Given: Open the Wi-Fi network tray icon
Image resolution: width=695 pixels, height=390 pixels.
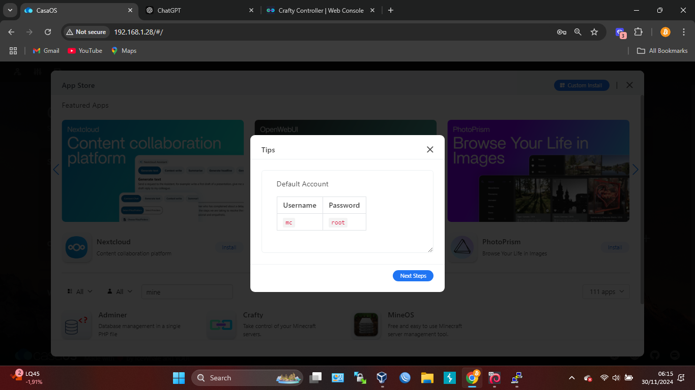Looking at the screenshot, I should 604,378.
